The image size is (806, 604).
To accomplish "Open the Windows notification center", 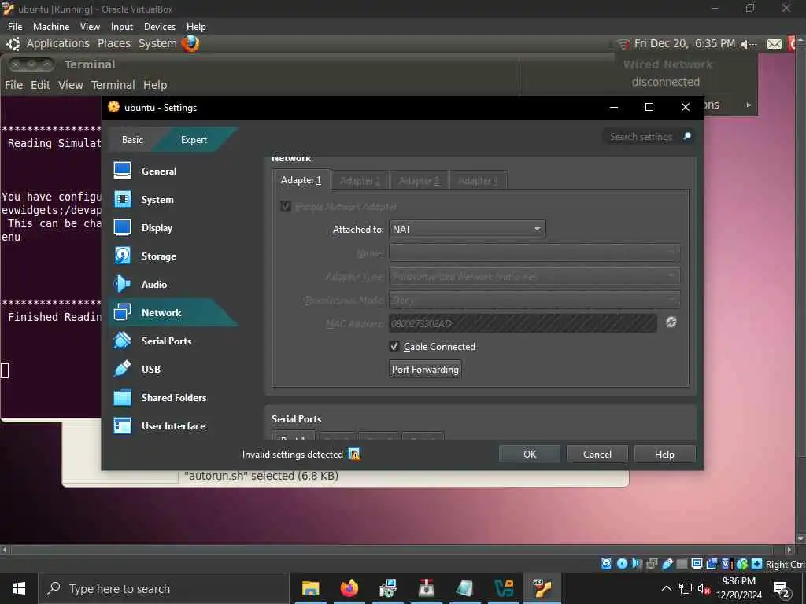I will pyautogui.click(x=782, y=589).
